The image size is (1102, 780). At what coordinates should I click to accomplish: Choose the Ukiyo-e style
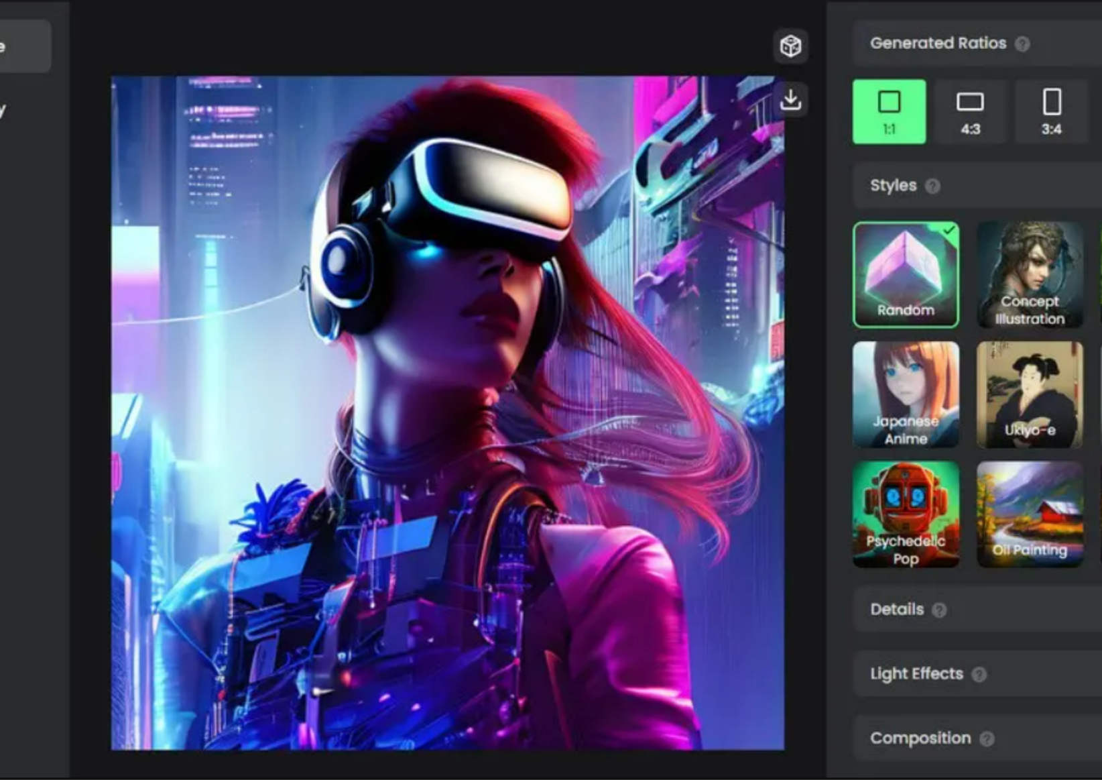click(1030, 394)
